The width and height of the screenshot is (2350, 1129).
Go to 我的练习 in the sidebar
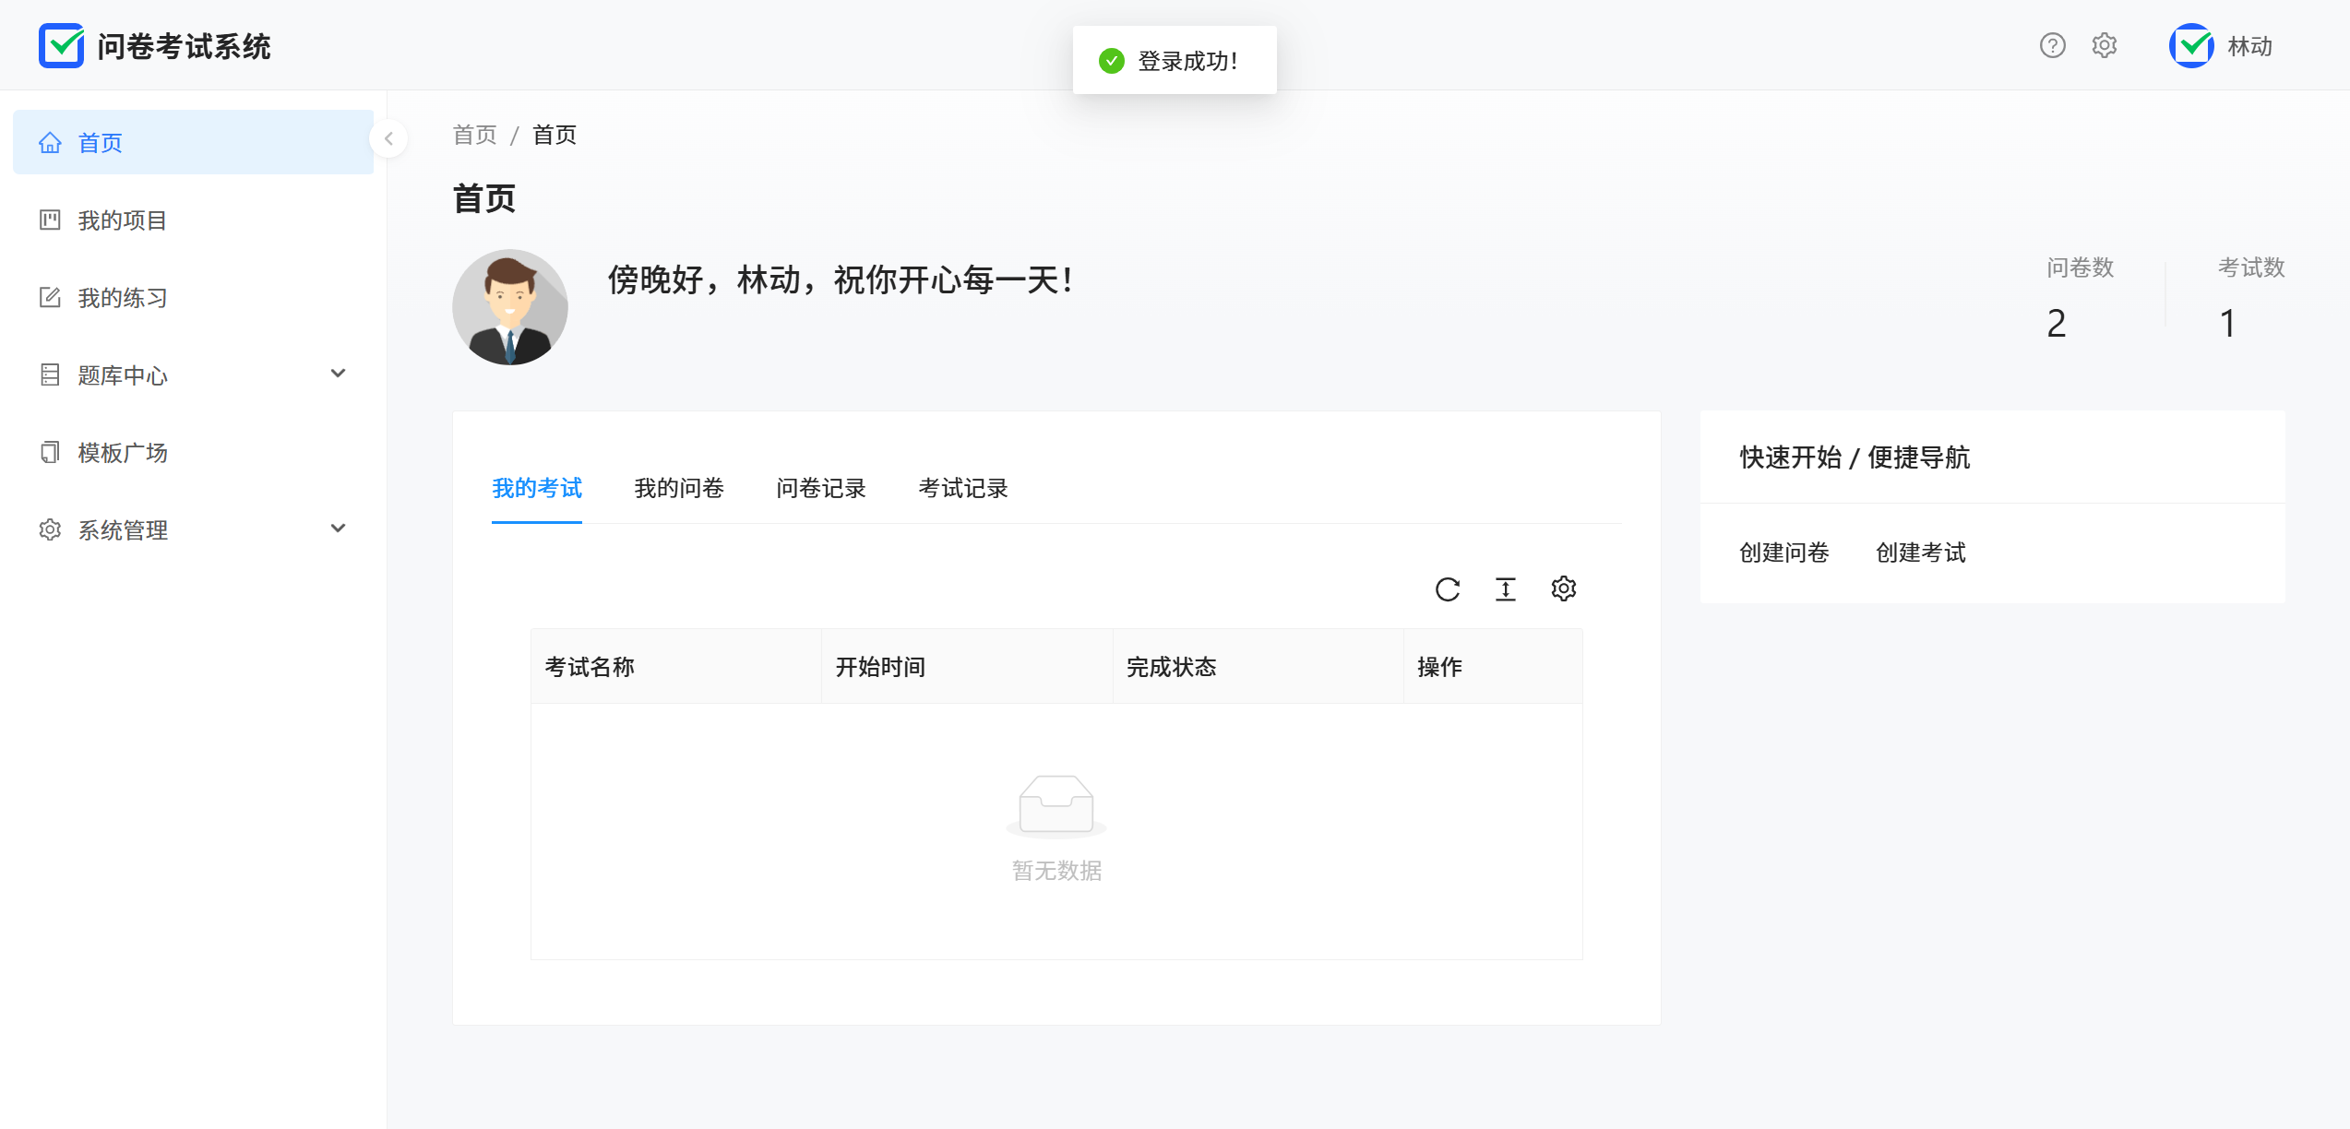point(123,298)
